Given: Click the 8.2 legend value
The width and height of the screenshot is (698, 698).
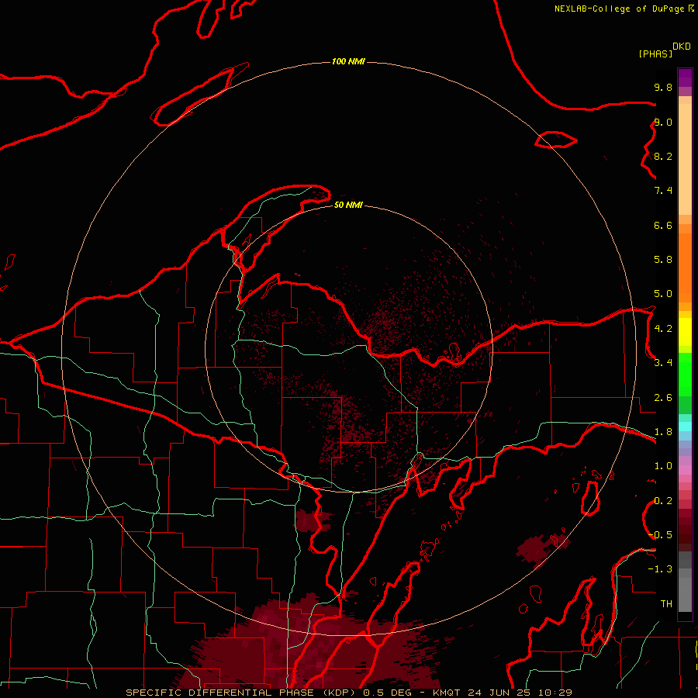Looking at the screenshot, I should click(663, 156).
